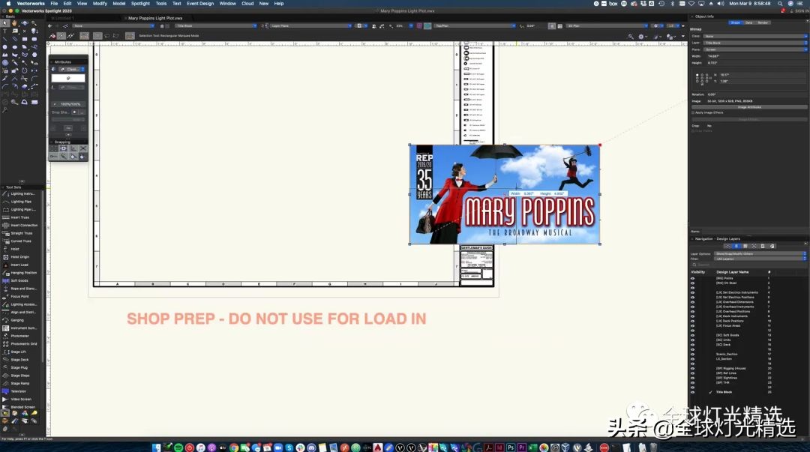Open the Top/Plan view dropdown

coord(475,25)
